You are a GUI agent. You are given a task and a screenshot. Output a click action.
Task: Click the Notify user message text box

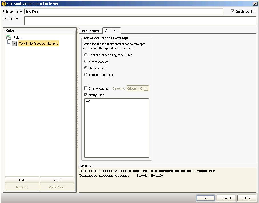[x=117, y=128]
